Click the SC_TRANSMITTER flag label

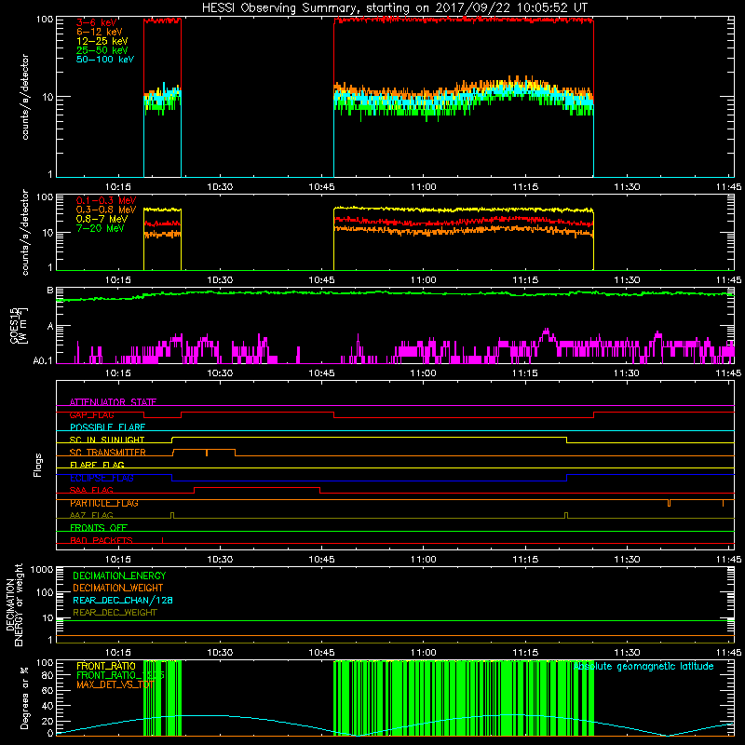coord(108,453)
